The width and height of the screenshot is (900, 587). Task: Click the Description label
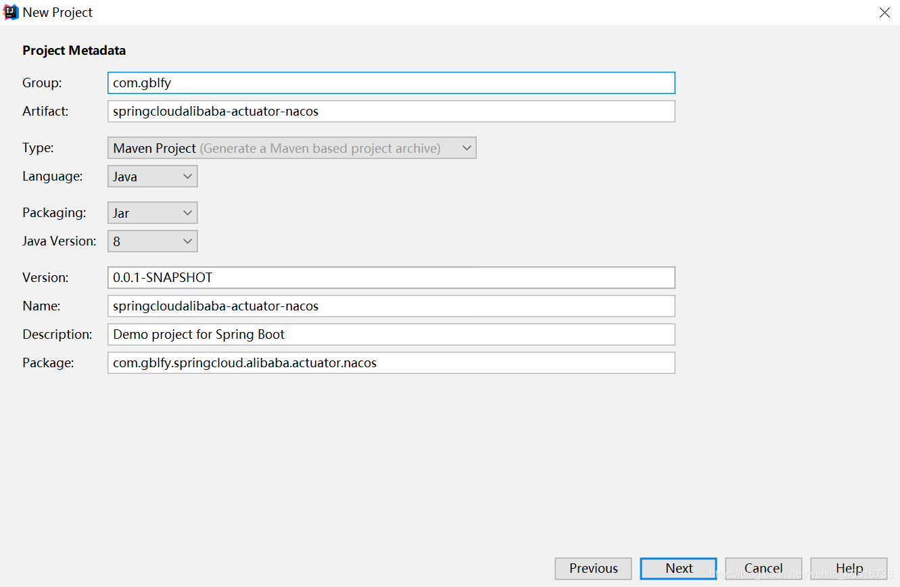click(x=57, y=334)
